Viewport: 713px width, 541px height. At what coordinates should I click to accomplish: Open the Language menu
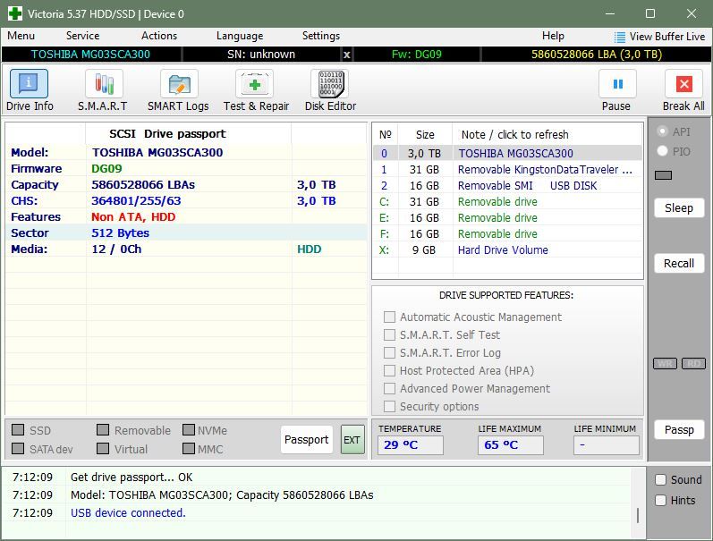[x=240, y=36]
